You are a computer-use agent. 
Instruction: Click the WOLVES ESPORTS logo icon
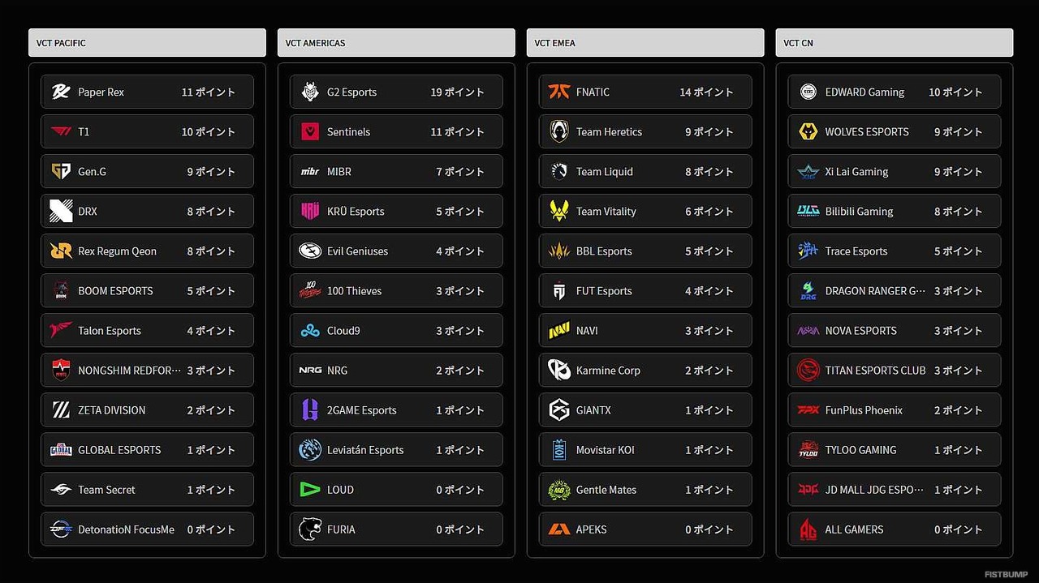click(808, 131)
